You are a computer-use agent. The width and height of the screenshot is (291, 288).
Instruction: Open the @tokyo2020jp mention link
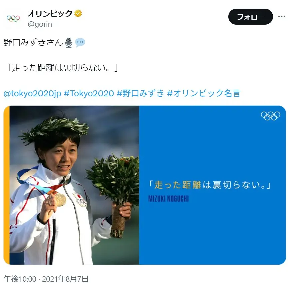(32, 93)
